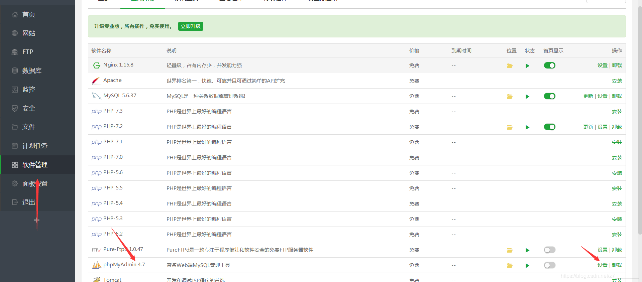This screenshot has height=282, width=642.
Task: Click the 退出 logout sidebar item
Action: click(37, 202)
